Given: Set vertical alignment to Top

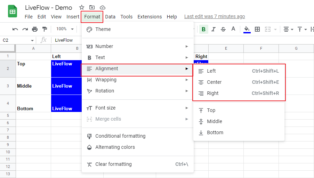Looking at the screenshot, I should pos(239,110).
